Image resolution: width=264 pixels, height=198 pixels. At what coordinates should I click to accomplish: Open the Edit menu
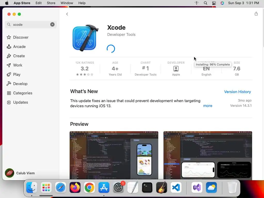[39, 3]
